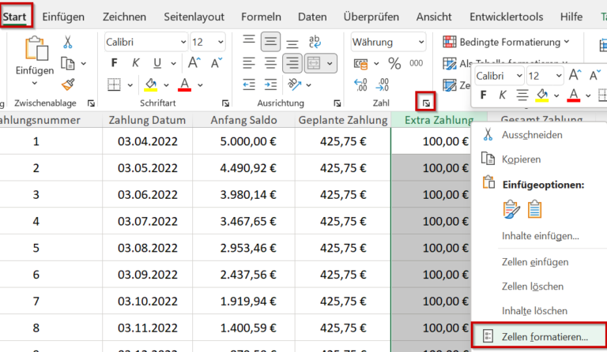Toggle middle vertical alignment
Screen dimensions: 607x352
[x=270, y=42]
